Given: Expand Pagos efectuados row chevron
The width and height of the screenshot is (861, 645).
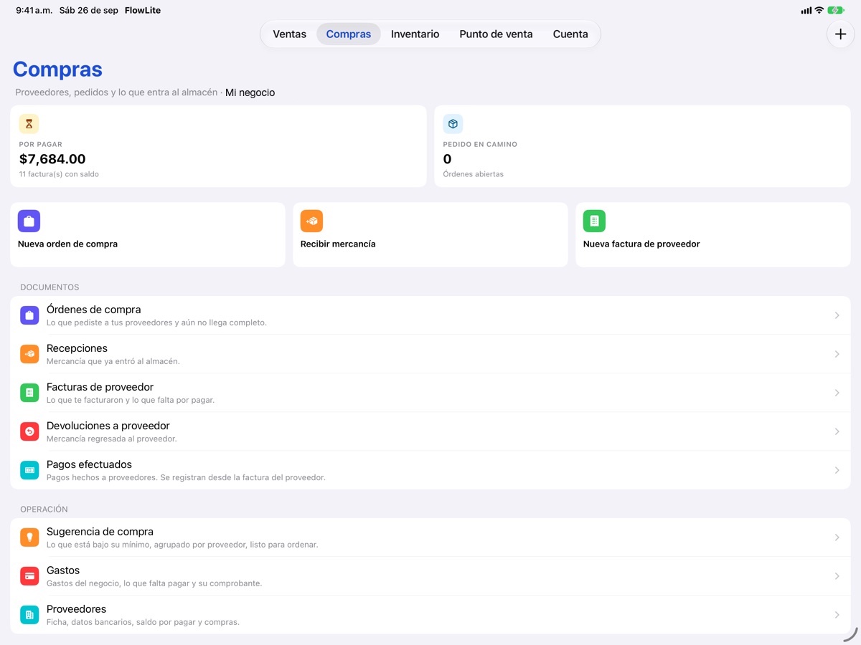Looking at the screenshot, I should 837,470.
